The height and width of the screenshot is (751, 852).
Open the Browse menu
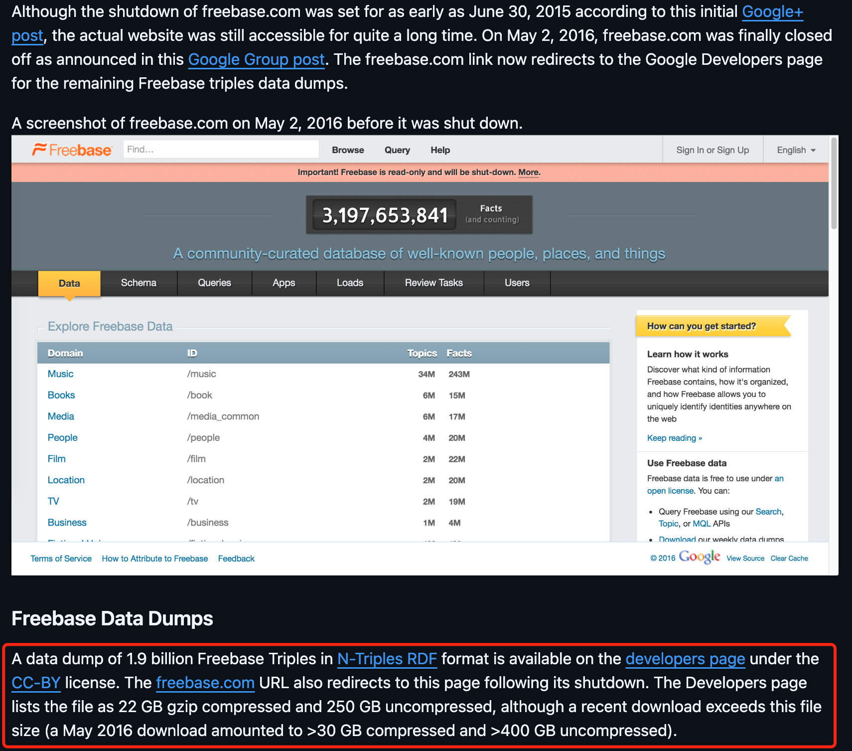[x=347, y=150]
